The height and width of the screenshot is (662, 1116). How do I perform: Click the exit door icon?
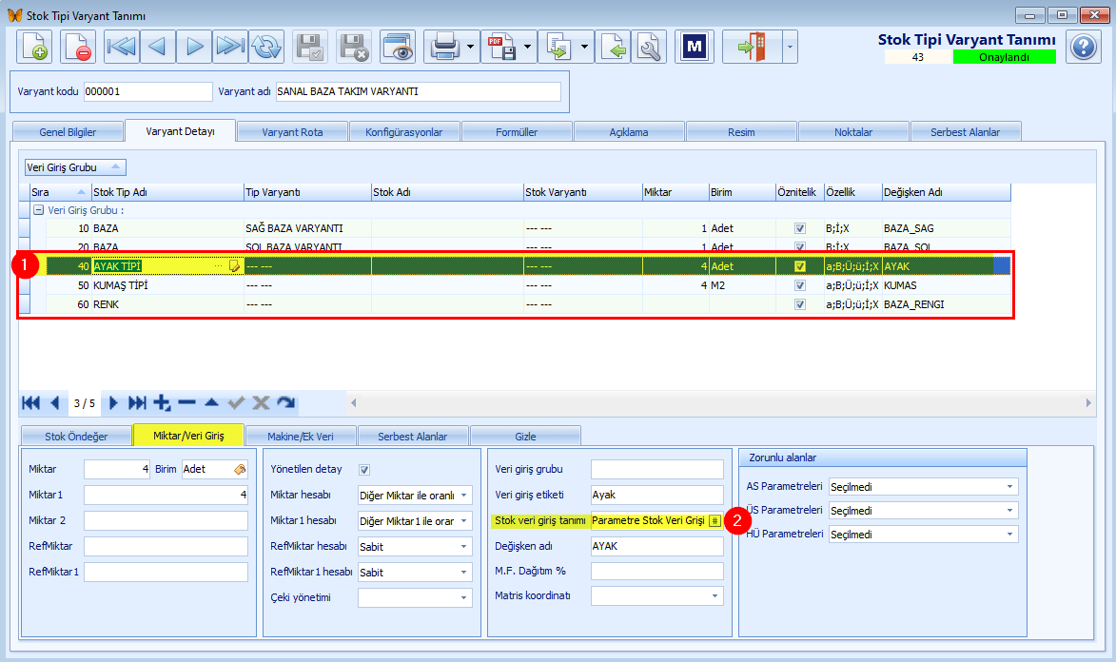tap(752, 47)
